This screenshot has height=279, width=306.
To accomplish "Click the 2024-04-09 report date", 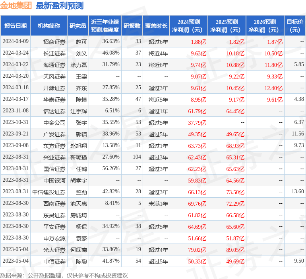I will [x=15, y=41].
